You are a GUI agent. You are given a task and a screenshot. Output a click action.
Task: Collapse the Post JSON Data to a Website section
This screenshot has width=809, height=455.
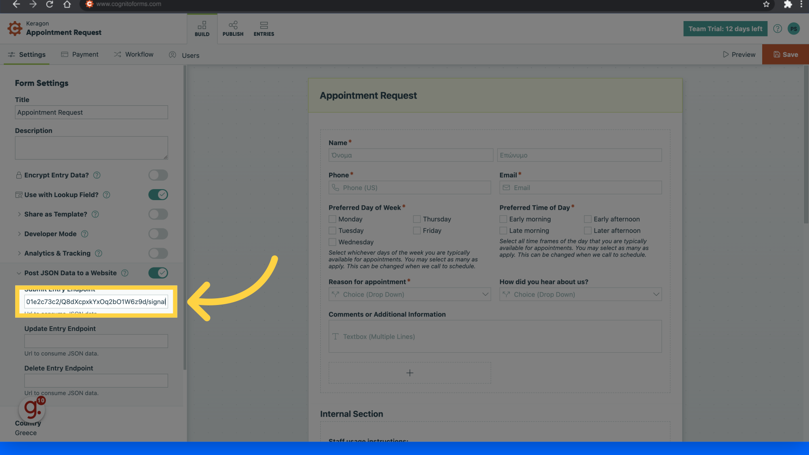[19, 273]
